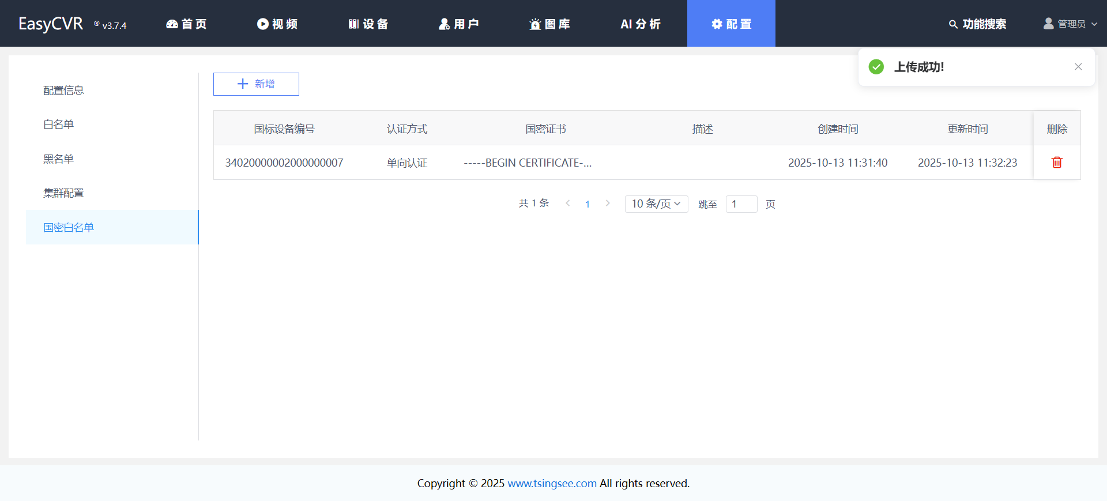Open the AI分析 tab
The image size is (1107, 501).
click(641, 24)
